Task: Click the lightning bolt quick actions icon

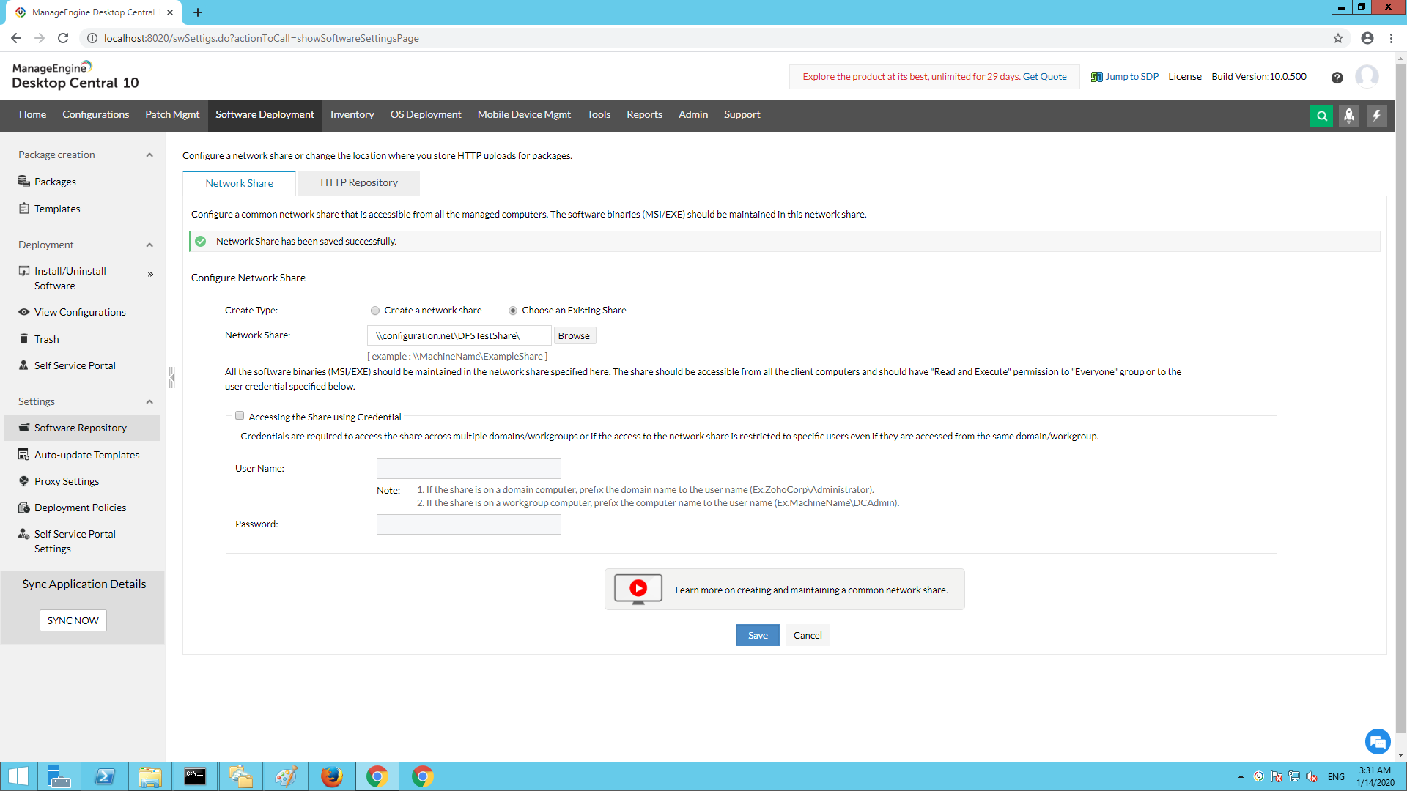Action: click(1377, 115)
